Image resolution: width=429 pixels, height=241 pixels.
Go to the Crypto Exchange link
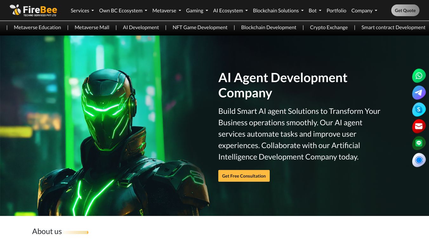point(329,28)
